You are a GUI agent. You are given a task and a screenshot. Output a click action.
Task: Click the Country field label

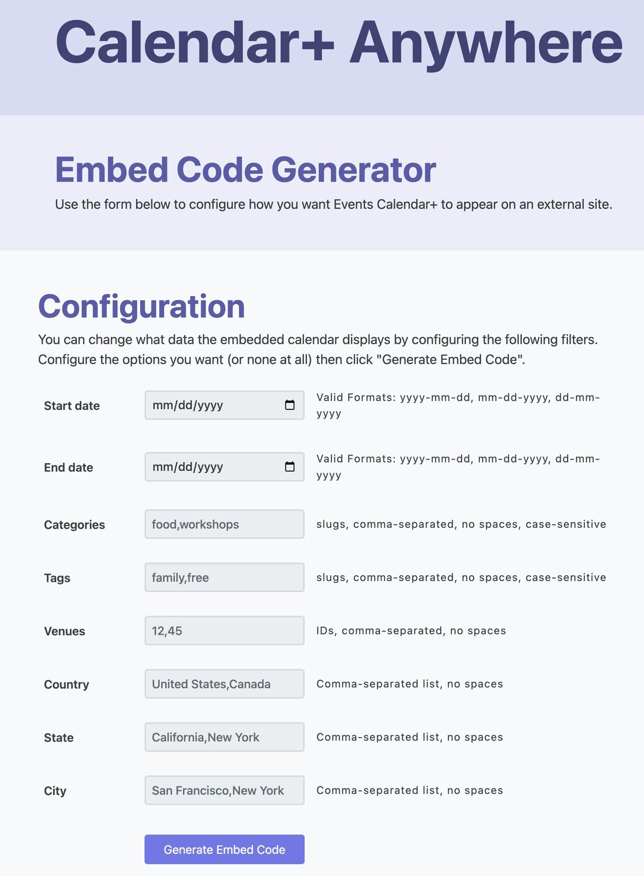pyautogui.click(x=67, y=684)
